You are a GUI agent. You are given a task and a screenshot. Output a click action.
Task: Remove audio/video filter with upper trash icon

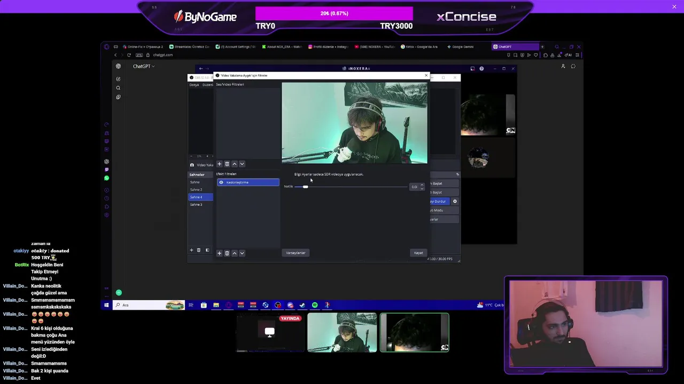point(227,164)
